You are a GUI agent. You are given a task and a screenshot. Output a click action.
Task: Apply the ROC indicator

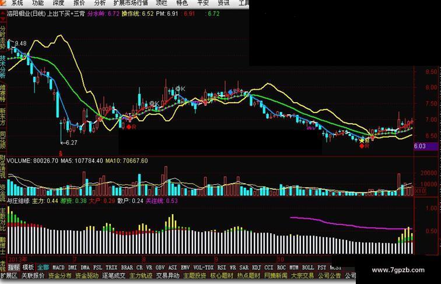tap(281, 267)
